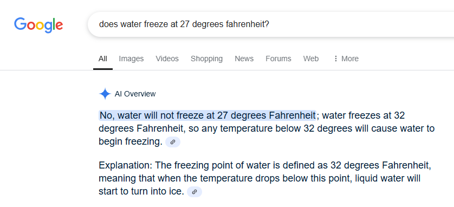Switch to the Images tab
454x207 pixels.
(131, 59)
